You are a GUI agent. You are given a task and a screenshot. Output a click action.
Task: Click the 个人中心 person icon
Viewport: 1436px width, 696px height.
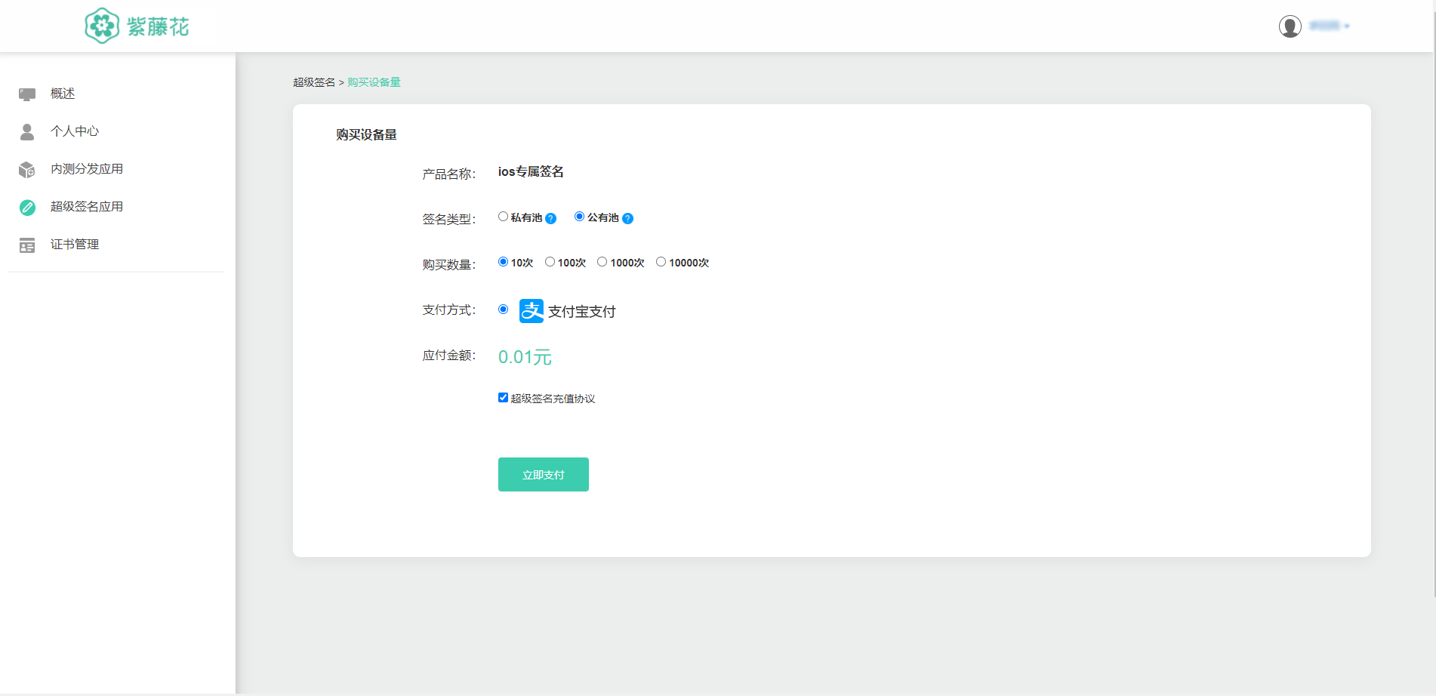(x=27, y=131)
